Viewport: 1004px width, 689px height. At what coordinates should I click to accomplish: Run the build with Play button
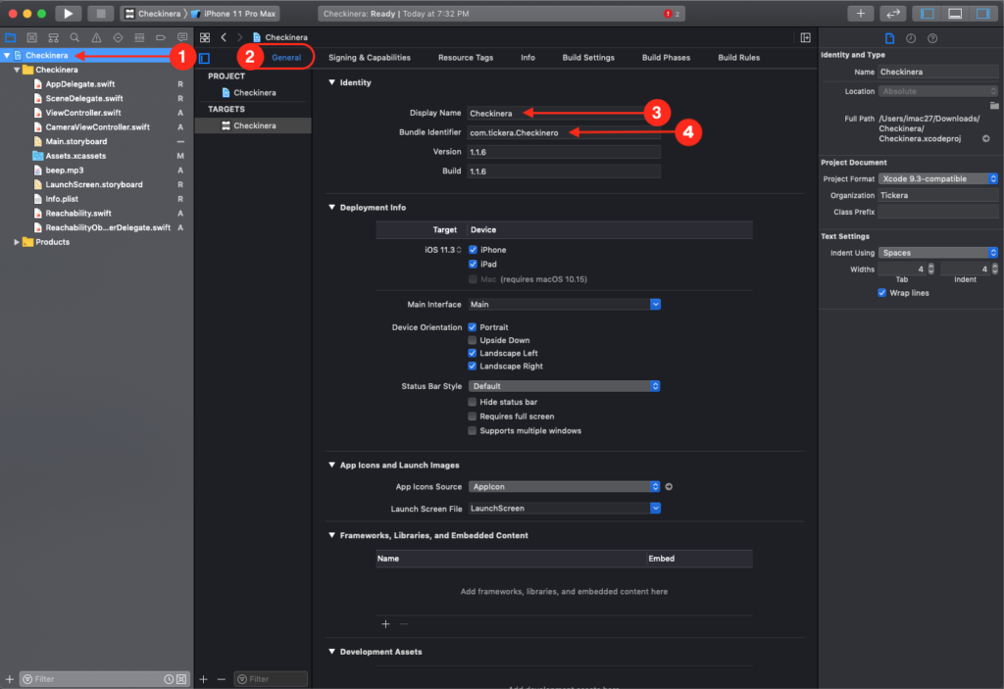[x=68, y=14]
